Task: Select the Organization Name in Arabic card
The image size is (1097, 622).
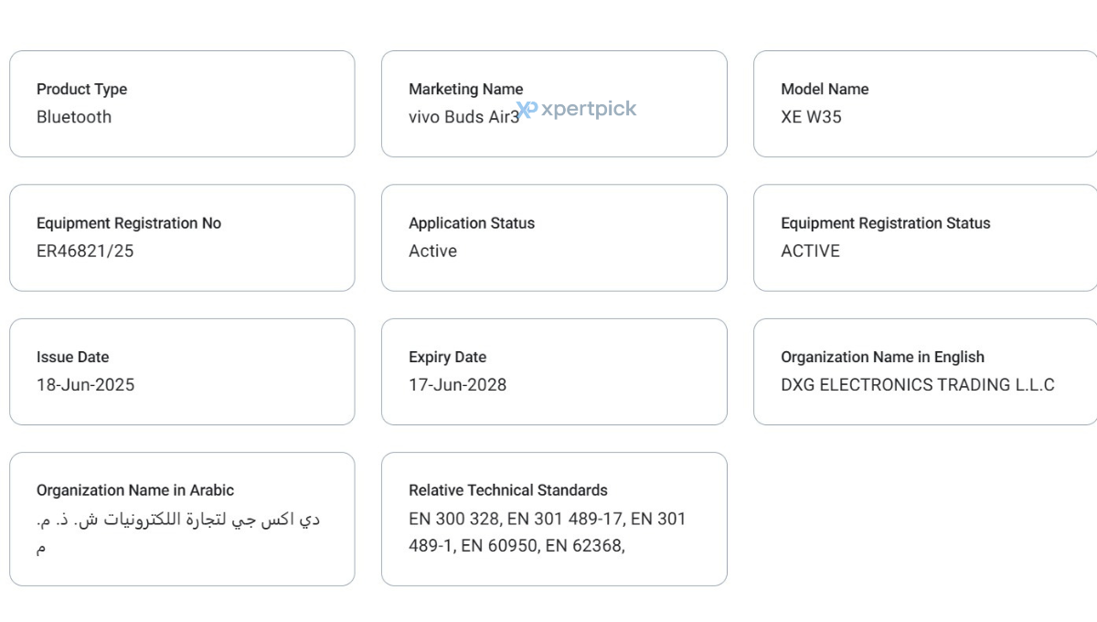Action: [x=182, y=519]
